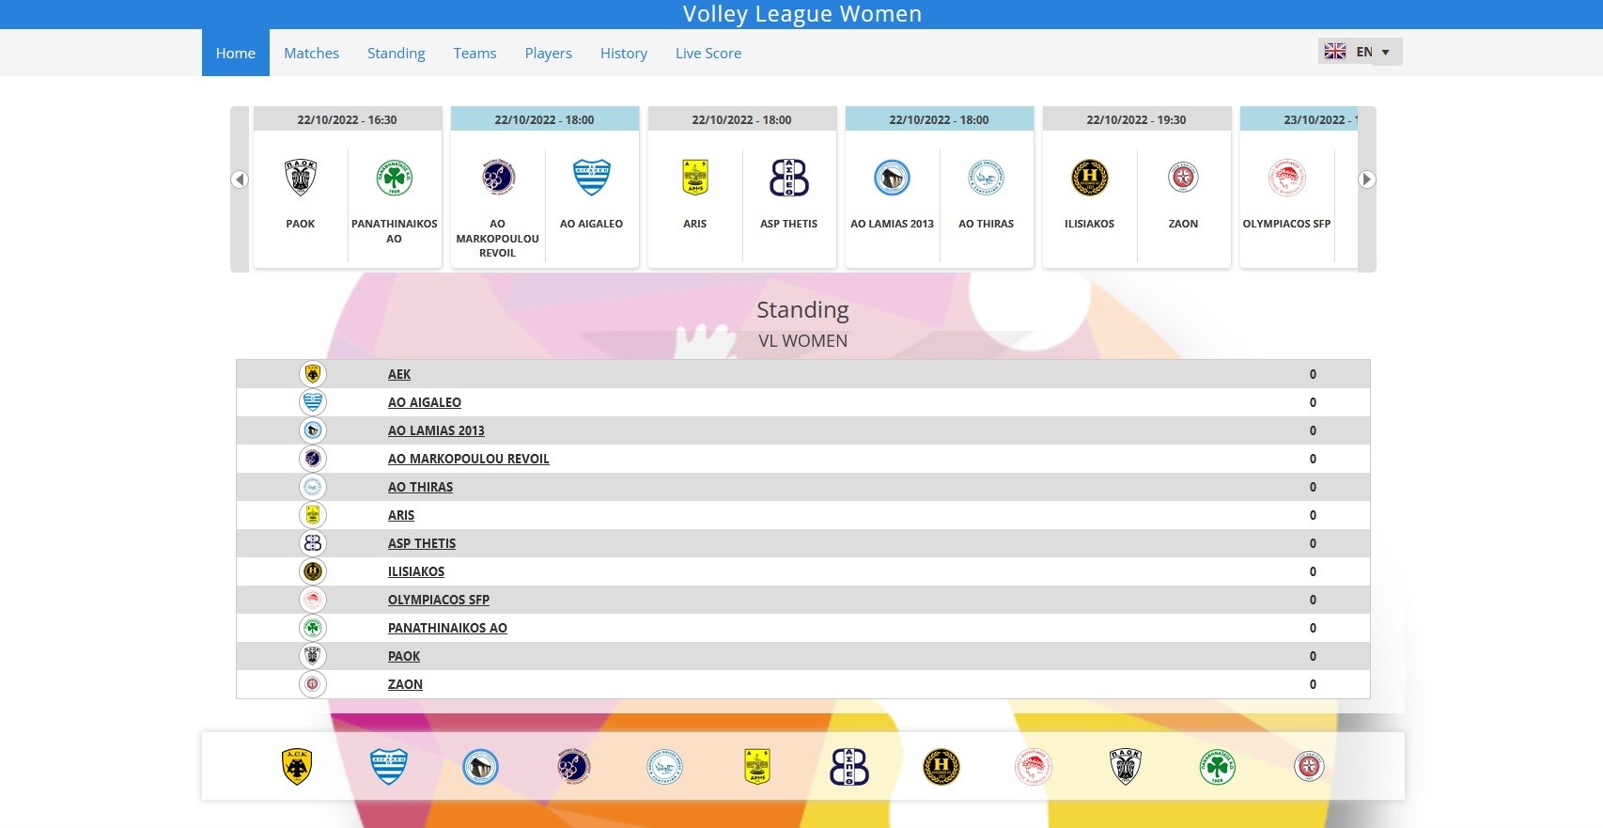Open the AO LAMIAS 2013 team link
The height and width of the screenshot is (828, 1603).
(436, 430)
